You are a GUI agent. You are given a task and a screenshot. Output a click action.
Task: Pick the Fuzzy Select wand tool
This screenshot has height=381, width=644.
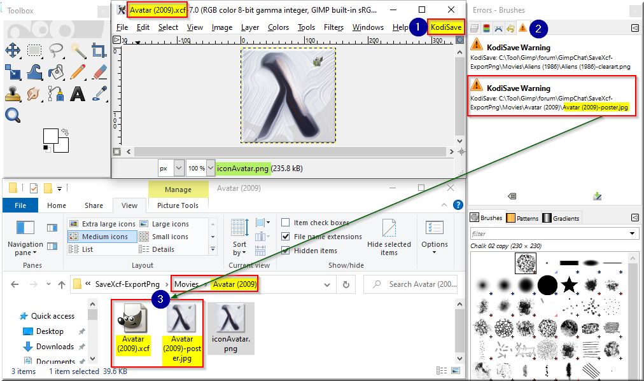(x=78, y=50)
